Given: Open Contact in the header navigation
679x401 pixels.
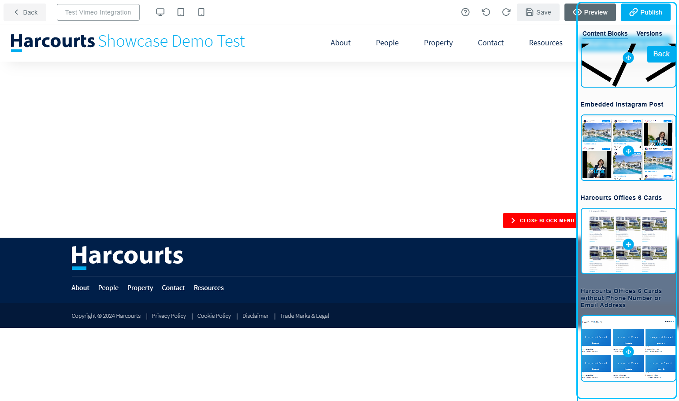Looking at the screenshot, I should point(491,43).
